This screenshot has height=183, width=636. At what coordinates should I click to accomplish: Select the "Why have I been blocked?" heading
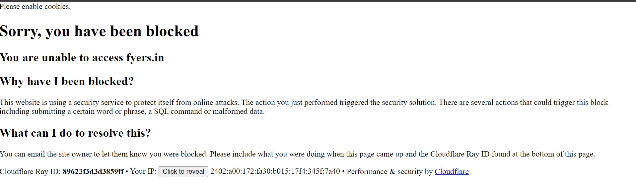67,81
